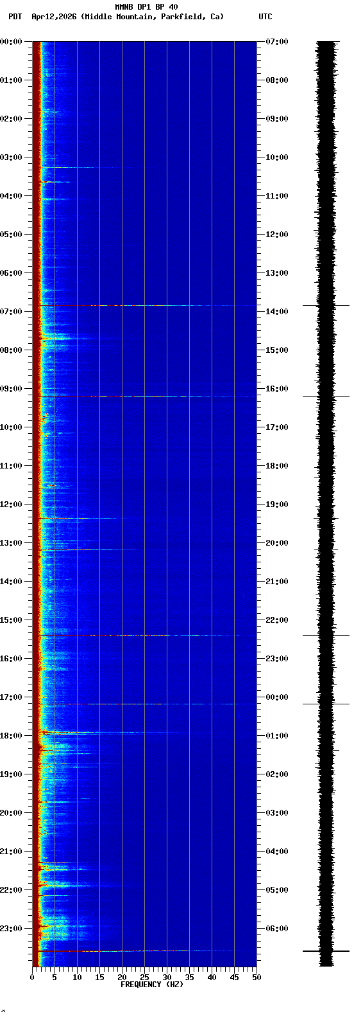Click "(Middle Mountain, Parkfield, Ca)" location text
Image resolution: width=354 pixels, height=1018 pixels.
pyautogui.click(x=153, y=17)
